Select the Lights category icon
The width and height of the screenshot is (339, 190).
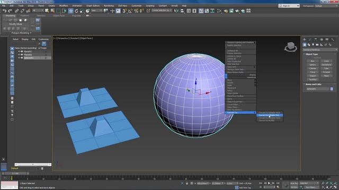click(313, 45)
